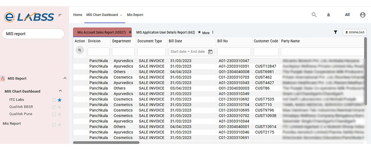The width and height of the screenshot is (371, 150).
Task: Collapse the MIS Report sidebar section
Action: [65, 78]
